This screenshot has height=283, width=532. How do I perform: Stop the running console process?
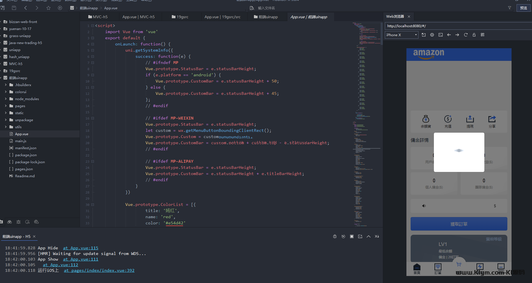click(x=351, y=236)
